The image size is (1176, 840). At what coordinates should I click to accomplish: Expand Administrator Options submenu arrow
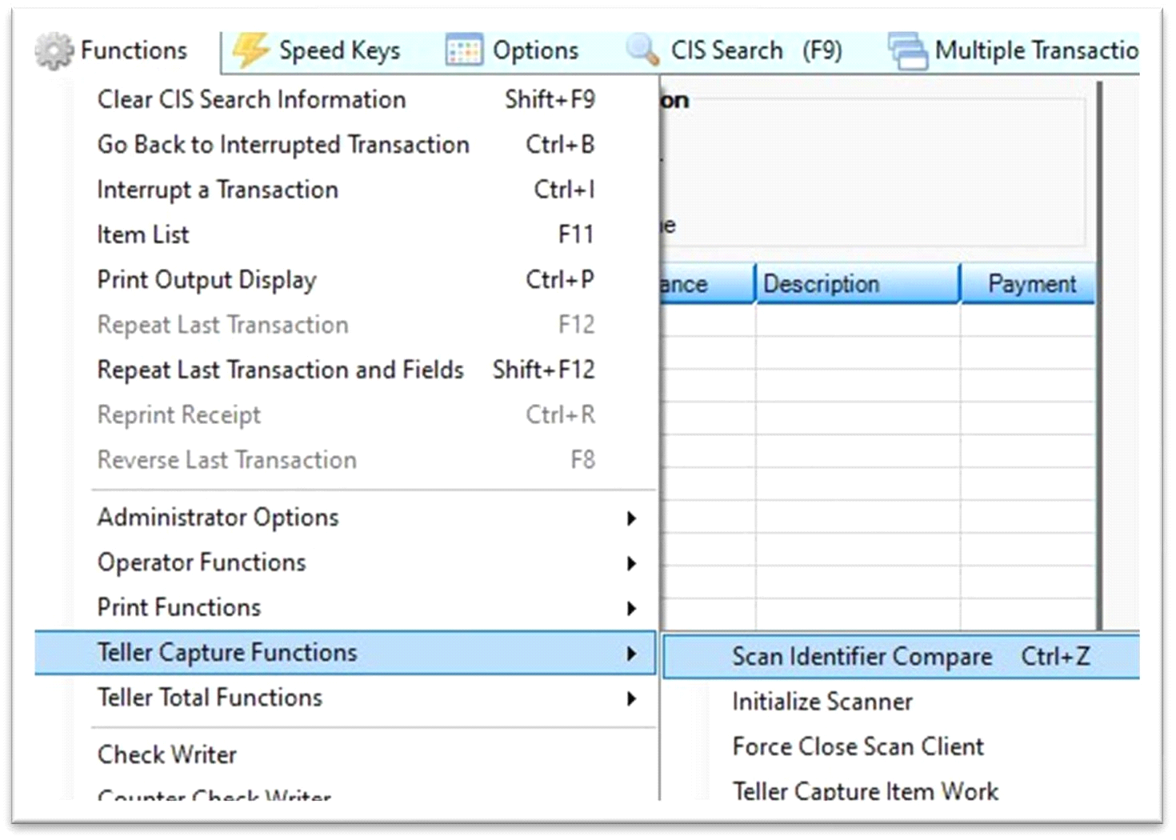[631, 518]
